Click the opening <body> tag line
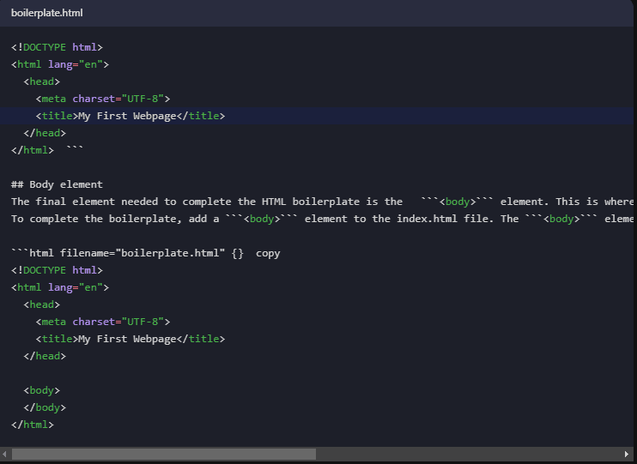 click(41, 390)
